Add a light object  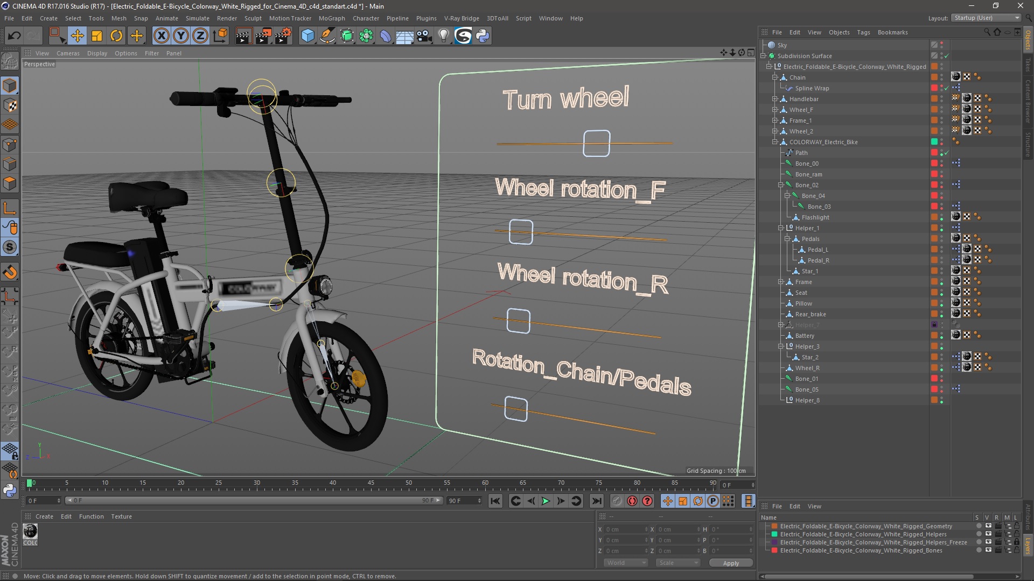click(443, 36)
